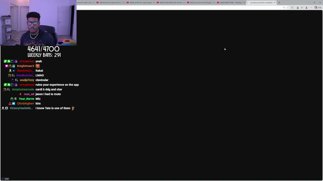Open a new browser tab
Image resolution: width=323 pixels, height=181 pixels.
point(279,3)
